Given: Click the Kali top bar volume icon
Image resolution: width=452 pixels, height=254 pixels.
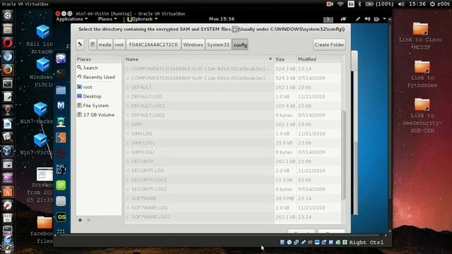Looking at the screenshot, I should (x=367, y=19).
